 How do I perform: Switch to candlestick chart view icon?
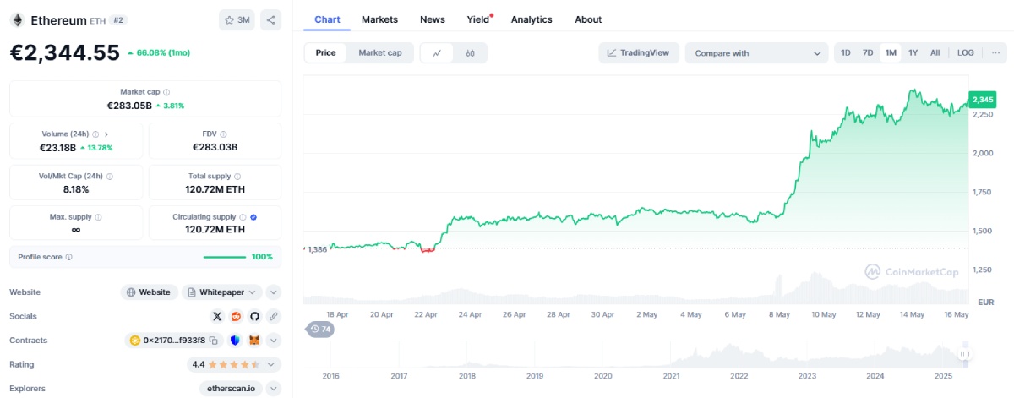pos(470,53)
